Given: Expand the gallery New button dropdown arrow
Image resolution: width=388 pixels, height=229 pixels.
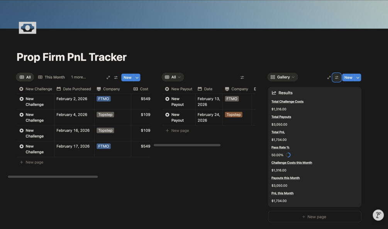Looking at the screenshot, I should 358,77.
